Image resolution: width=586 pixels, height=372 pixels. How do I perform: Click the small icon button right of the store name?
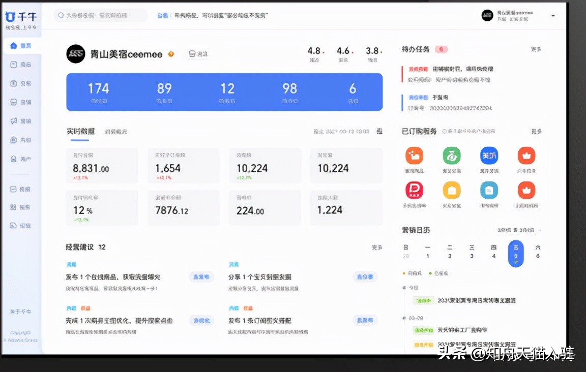click(198, 54)
